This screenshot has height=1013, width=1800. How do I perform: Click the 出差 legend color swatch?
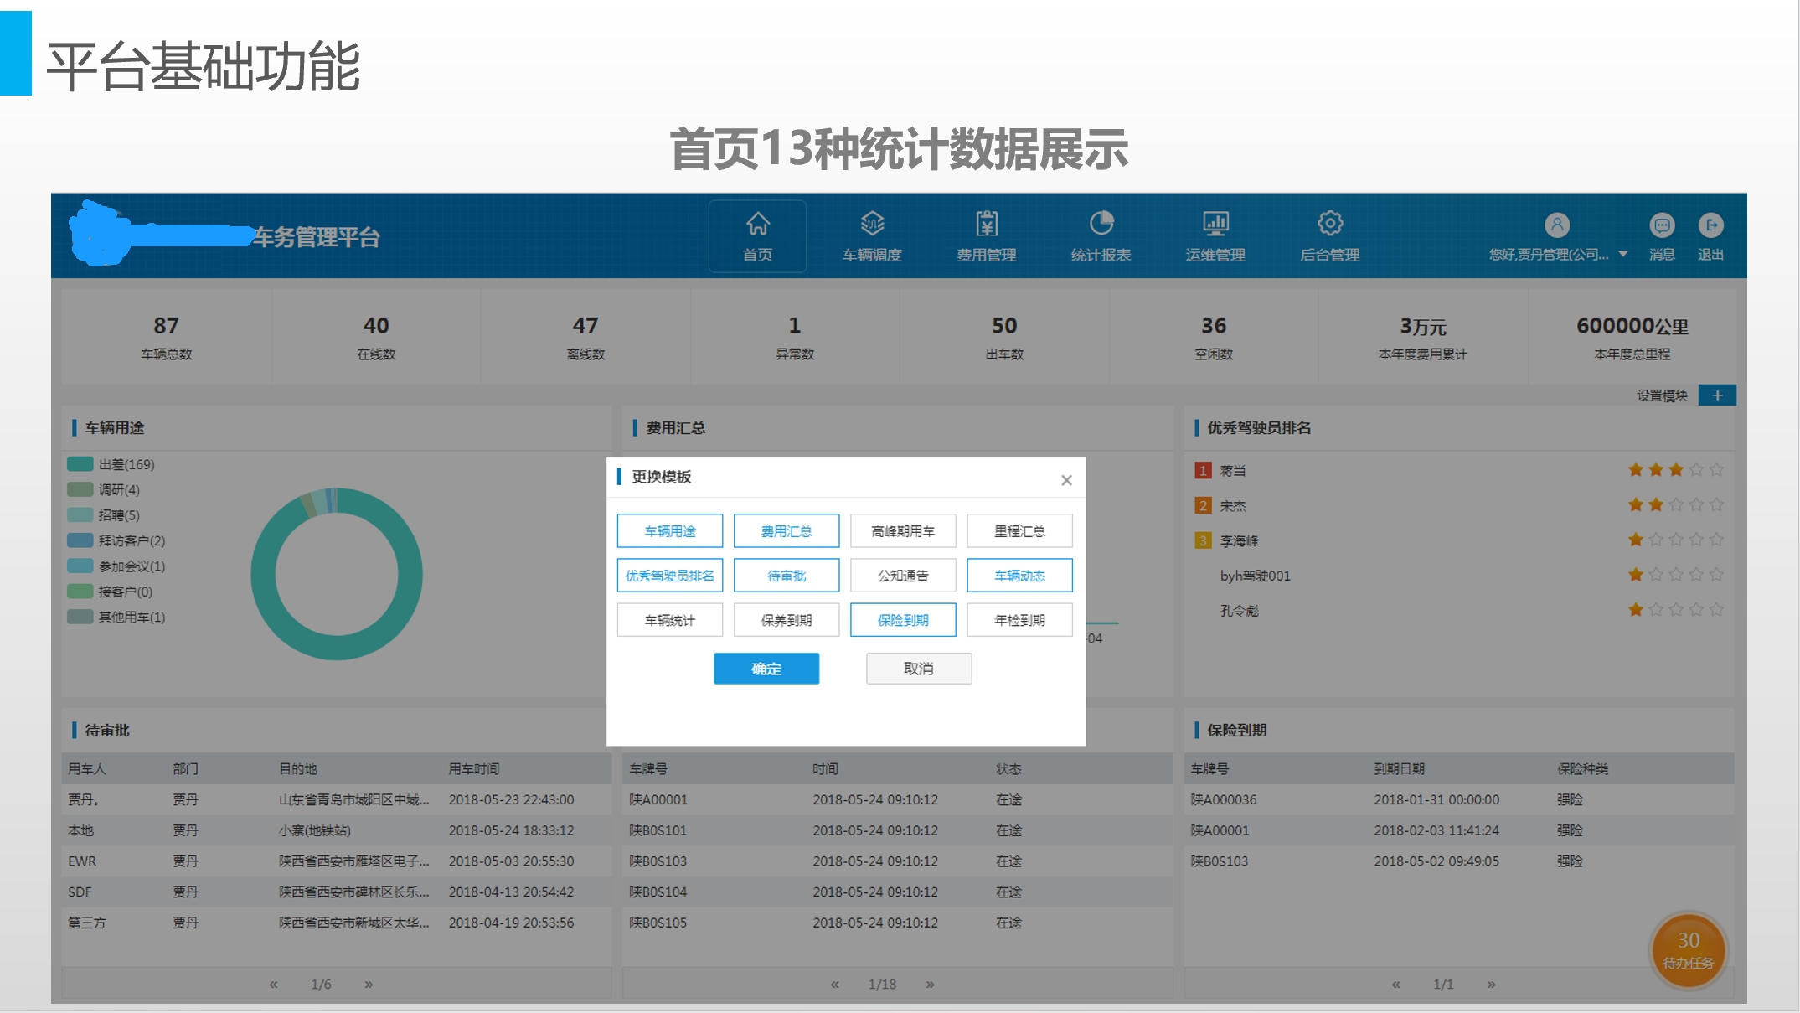coord(80,464)
